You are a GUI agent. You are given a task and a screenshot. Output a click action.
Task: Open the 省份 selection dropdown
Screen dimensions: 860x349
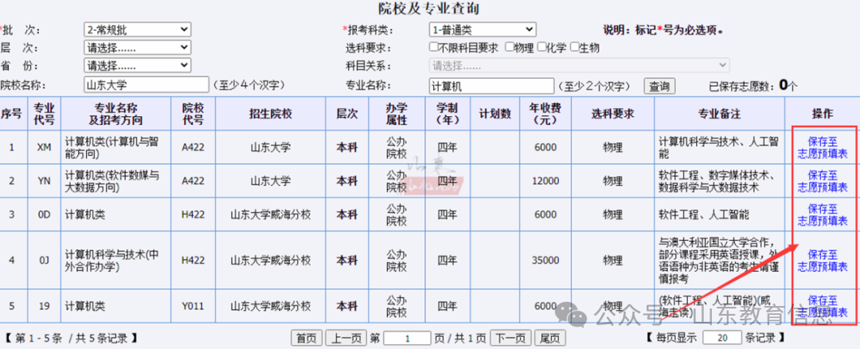[137, 65]
